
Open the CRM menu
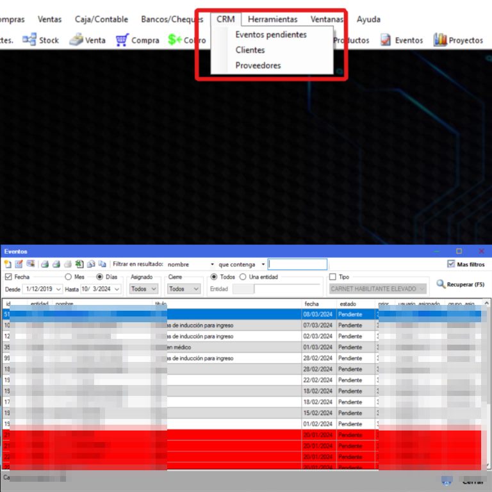point(225,19)
